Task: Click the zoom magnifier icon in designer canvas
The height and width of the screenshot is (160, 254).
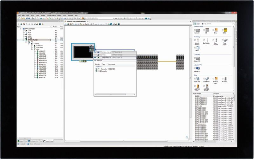Action: click(187, 138)
